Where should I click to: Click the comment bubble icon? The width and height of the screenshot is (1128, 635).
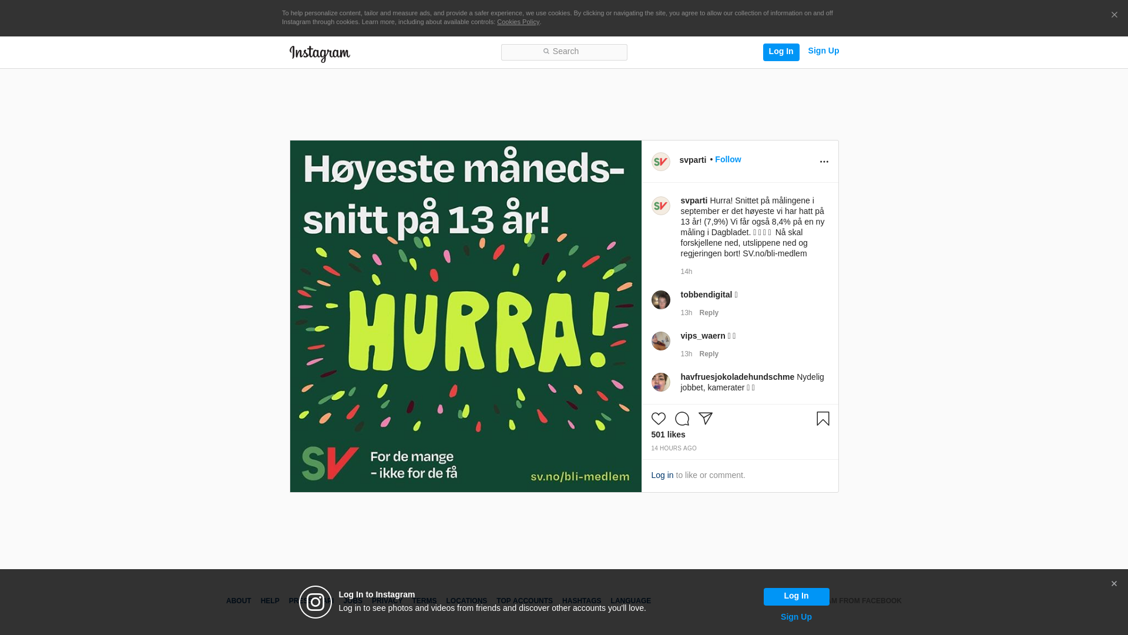pyautogui.click(x=681, y=419)
